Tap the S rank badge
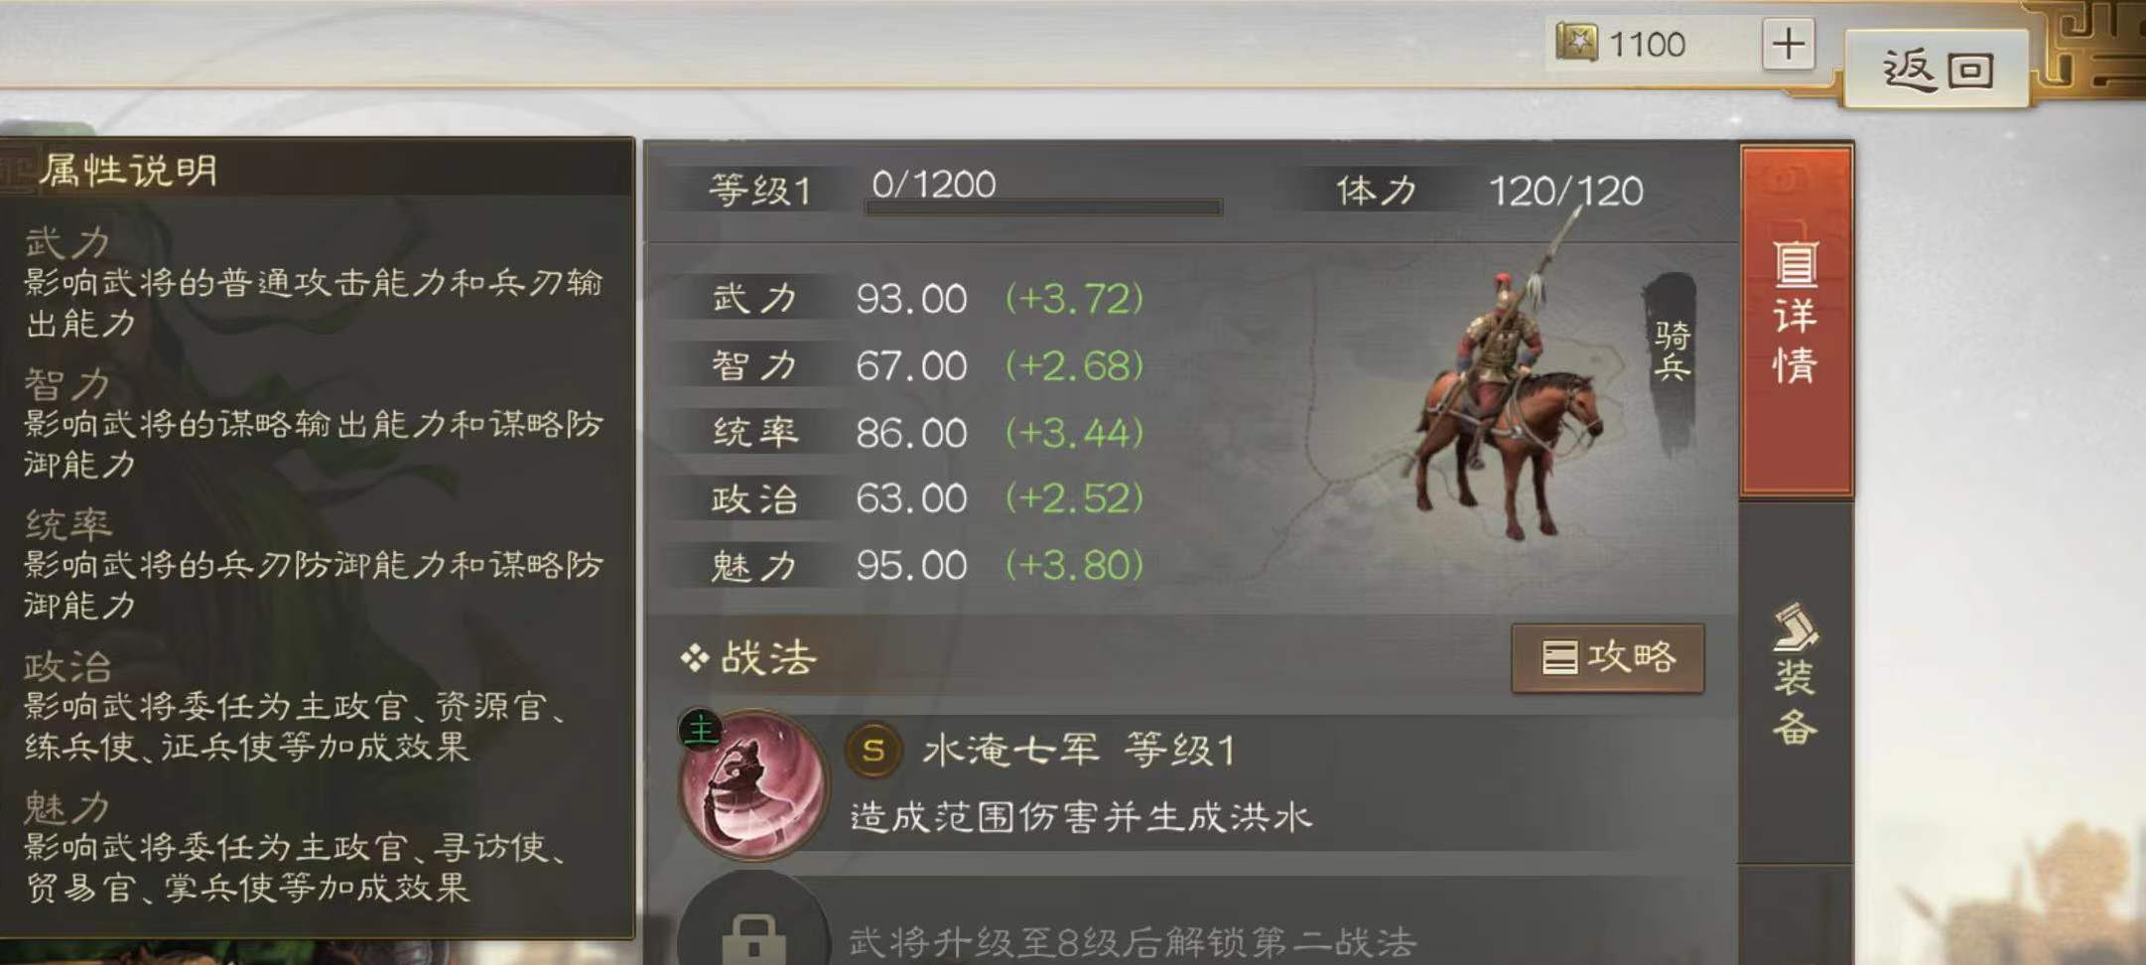This screenshot has width=2146, height=965. 873,751
